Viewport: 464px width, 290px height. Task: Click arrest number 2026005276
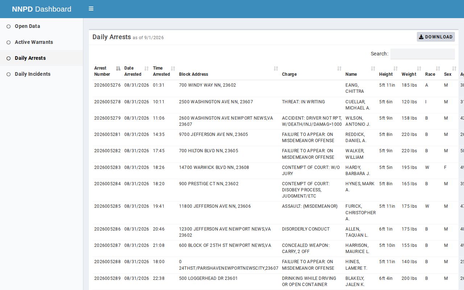(107, 85)
